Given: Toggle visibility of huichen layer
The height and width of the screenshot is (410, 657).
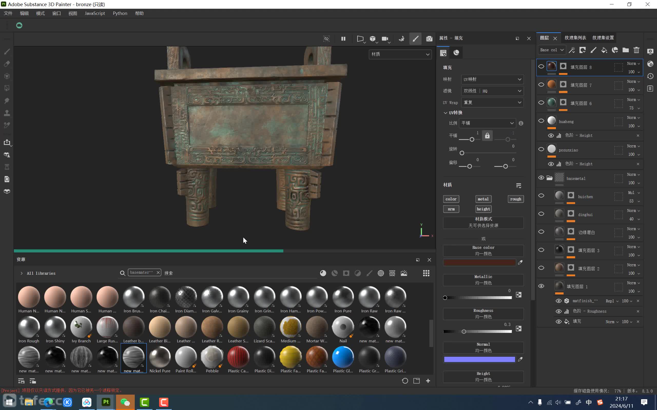Looking at the screenshot, I should pyautogui.click(x=541, y=196).
